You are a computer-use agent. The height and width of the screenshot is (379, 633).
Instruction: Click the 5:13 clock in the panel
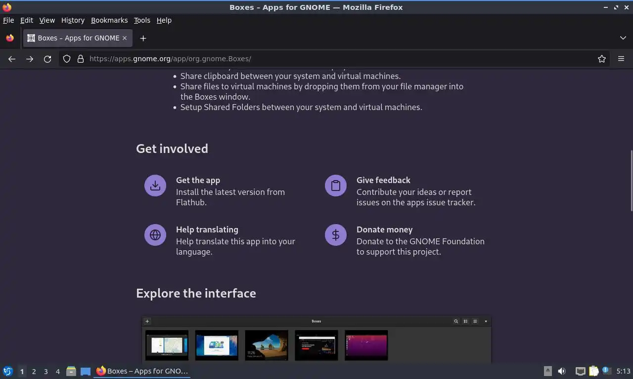pyautogui.click(x=623, y=371)
